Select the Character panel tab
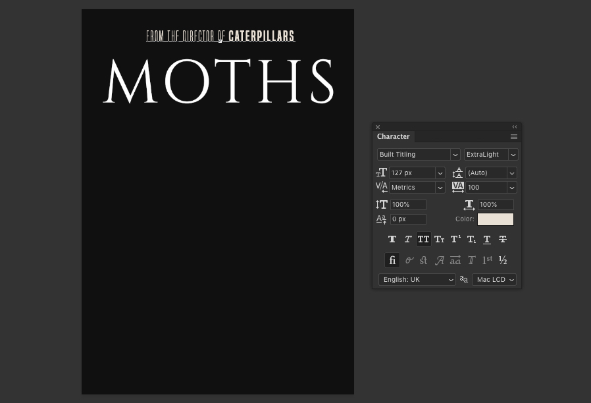 coord(394,136)
